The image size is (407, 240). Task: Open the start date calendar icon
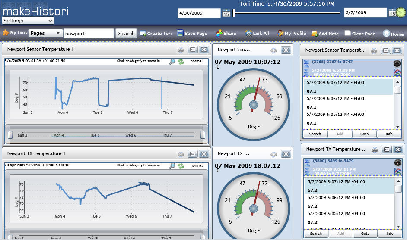226,13
